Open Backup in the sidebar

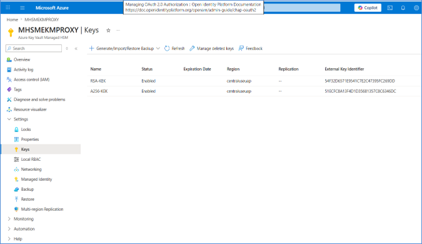(x=27, y=189)
